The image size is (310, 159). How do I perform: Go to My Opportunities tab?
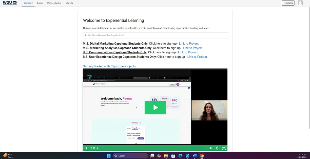click(x=54, y=3)
